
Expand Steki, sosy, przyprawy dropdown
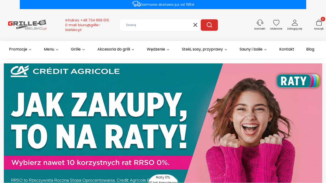pyautogui.click(x=205, y=49)
